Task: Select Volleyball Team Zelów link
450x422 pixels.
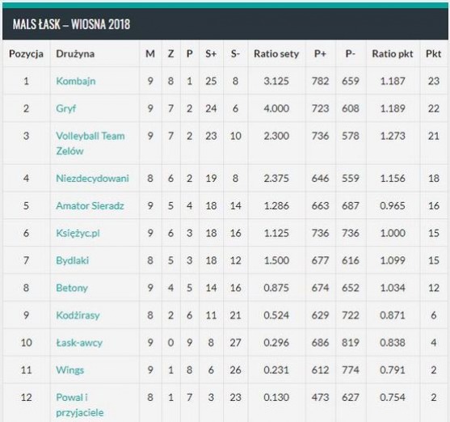Action: pos(90,143)
